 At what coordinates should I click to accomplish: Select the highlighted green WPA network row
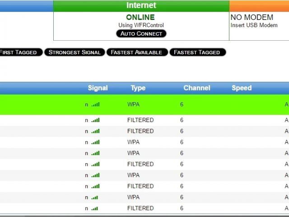pos(144,104)
